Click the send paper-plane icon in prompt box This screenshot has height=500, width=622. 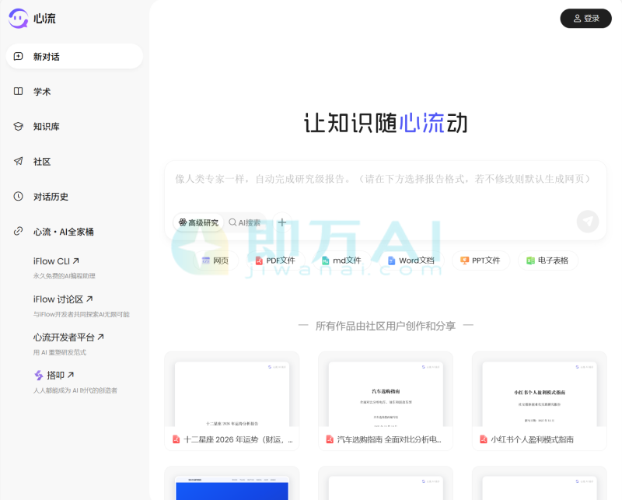pos(588,222)
